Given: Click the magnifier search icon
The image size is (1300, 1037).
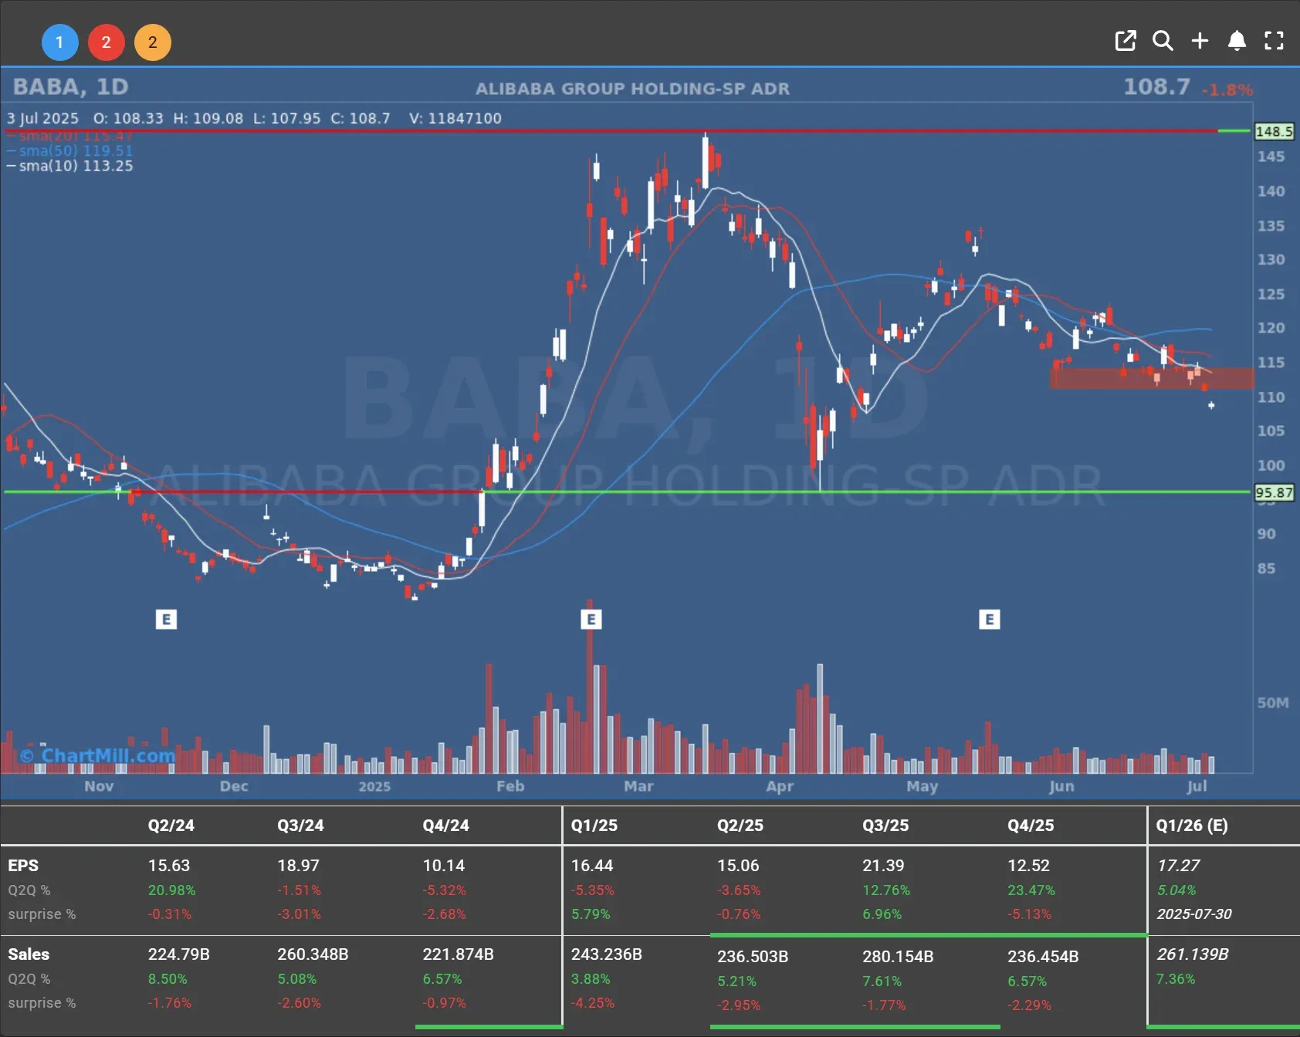Looking at the screenshot, I should click(x=1163, y=41).
